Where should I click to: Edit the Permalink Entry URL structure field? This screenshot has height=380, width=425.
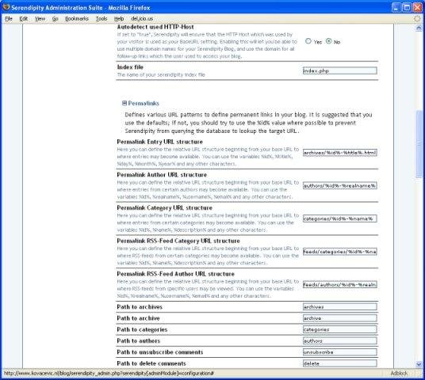[x=340, y=153]
